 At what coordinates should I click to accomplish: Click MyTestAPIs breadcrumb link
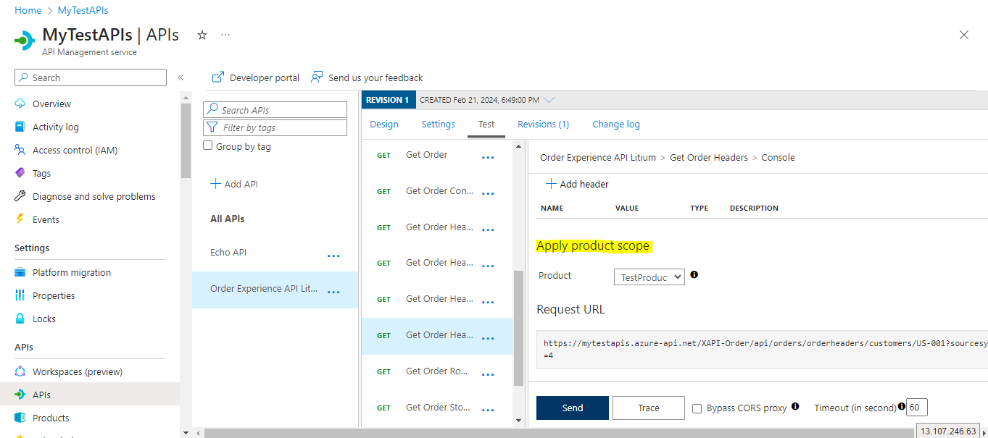pyautogui.click(x=83, y=11)
